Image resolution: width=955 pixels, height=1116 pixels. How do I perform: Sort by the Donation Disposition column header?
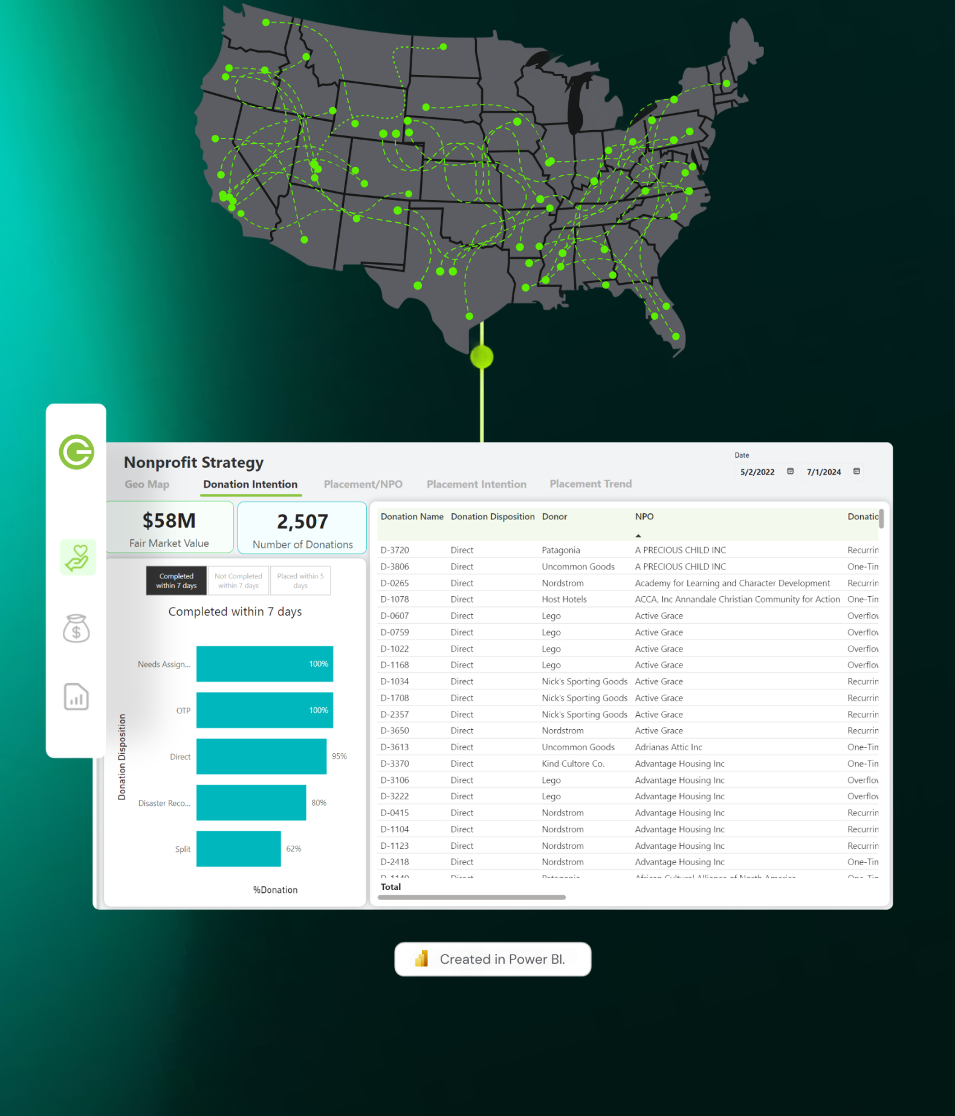pos(492,517)
